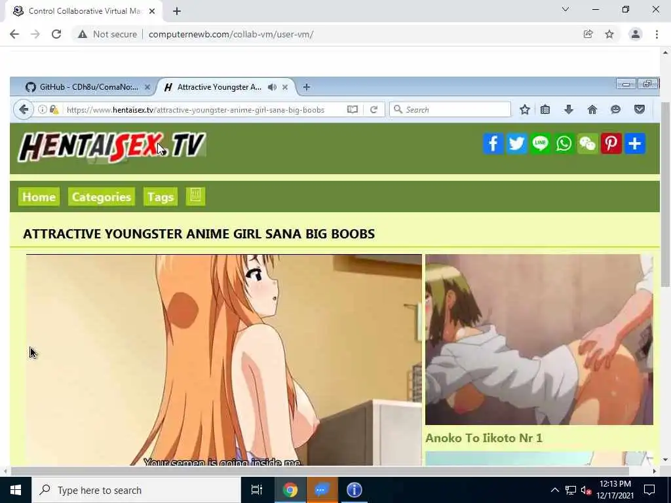671x503 pixels.
Task: Open the Tags menu item
Action: (x=161, y=196)
